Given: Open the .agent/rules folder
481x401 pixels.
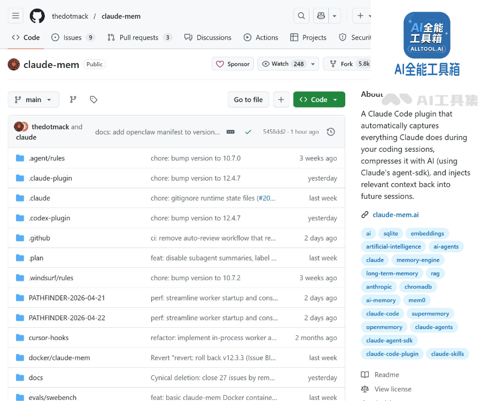Looking at the screenshot, I should [46, 158].
